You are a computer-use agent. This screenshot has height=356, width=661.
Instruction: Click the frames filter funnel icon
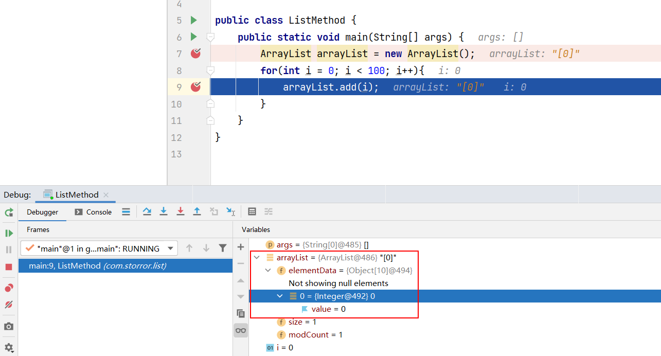pos(223,248)
